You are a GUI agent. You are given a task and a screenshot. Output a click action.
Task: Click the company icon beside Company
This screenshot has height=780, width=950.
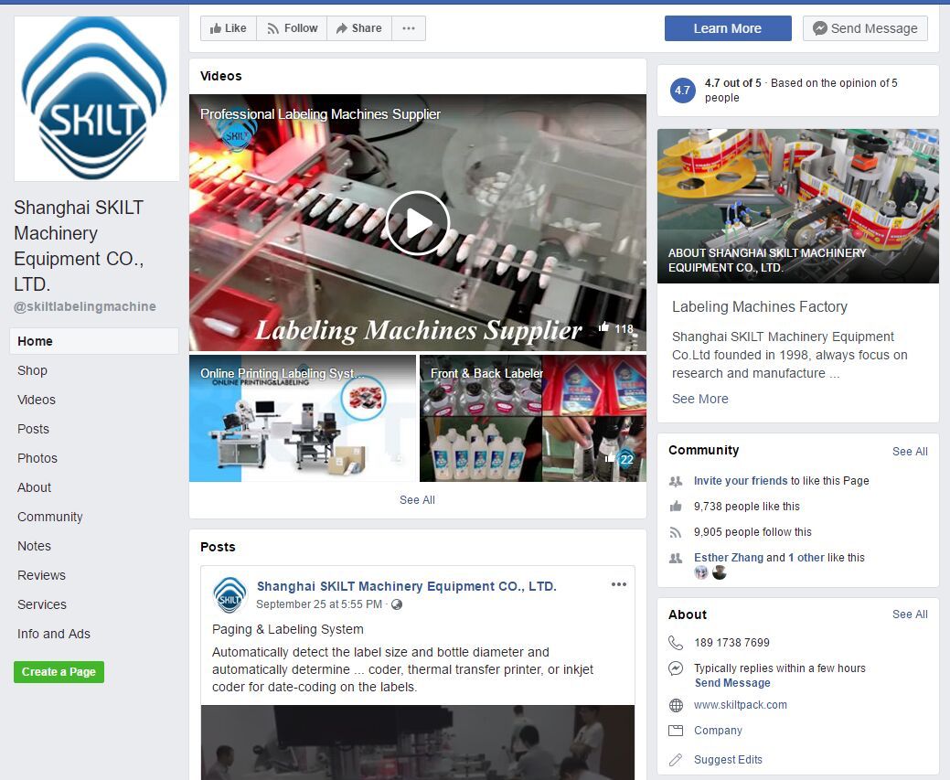tap(676, 731)
